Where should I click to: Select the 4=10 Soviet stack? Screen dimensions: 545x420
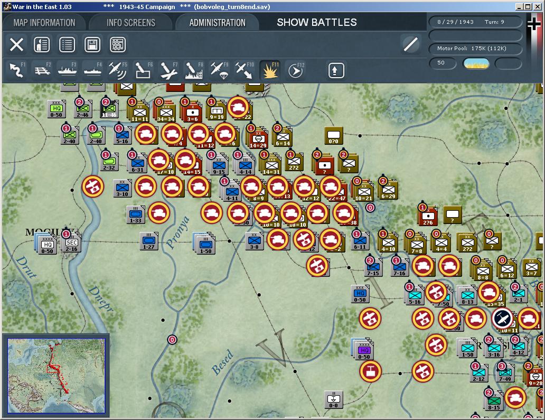pos(388,242)
